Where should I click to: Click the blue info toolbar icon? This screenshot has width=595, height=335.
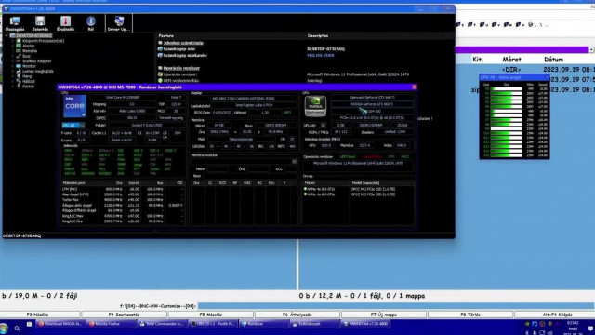click(x=91, y=23)
